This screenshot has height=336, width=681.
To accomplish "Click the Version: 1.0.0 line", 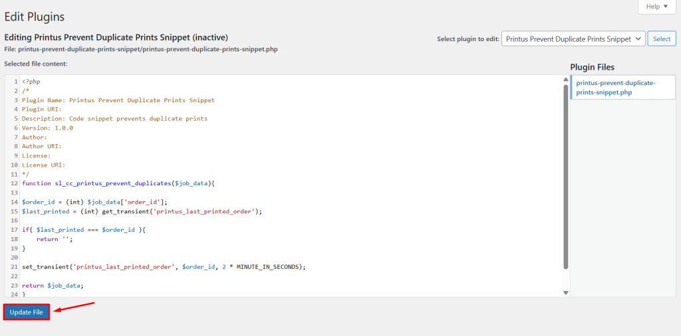I will (47, 128).
